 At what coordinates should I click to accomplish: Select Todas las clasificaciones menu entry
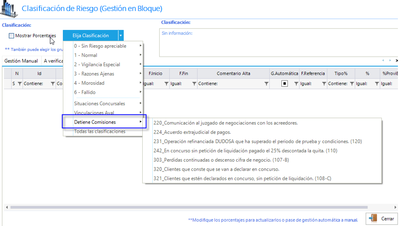99,131
